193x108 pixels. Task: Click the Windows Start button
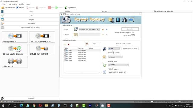[3, 105]
